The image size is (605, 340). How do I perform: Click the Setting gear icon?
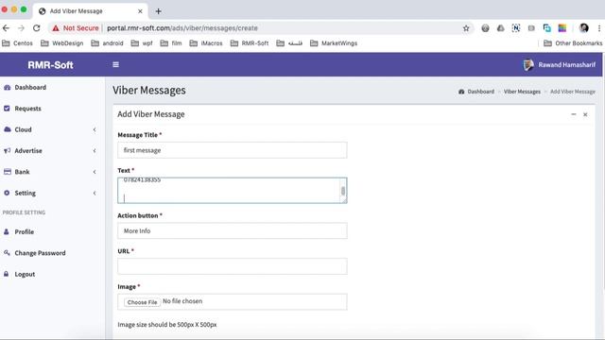click(x=7, y=193)
